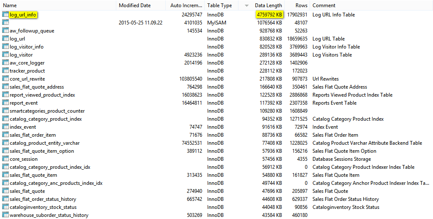Click the Database Sessions Storage comment
433x219 pixels.
tap(342, 159)
